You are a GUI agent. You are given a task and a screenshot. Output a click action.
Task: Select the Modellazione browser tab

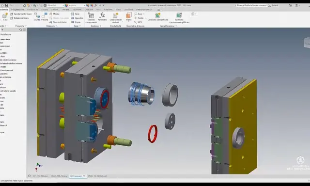[x=5, y=34]
